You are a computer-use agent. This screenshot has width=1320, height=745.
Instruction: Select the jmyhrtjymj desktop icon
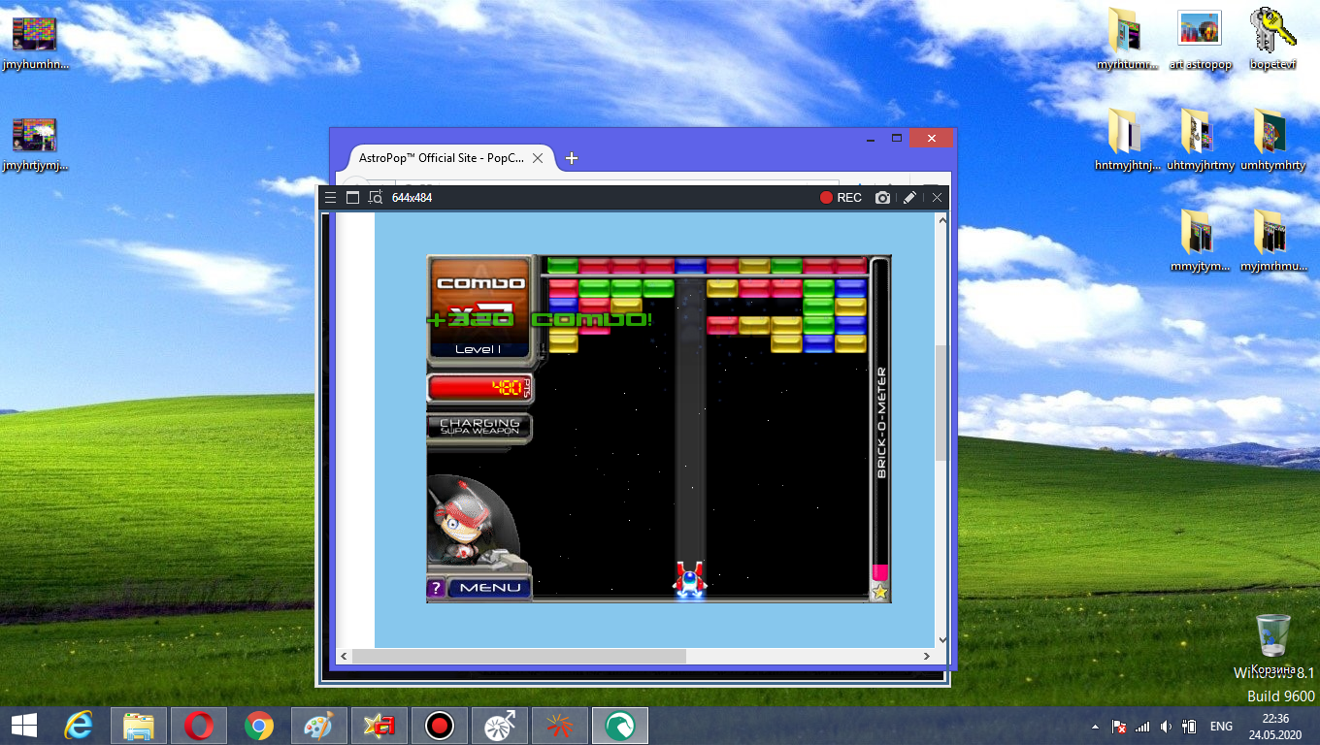coord(35,143)
